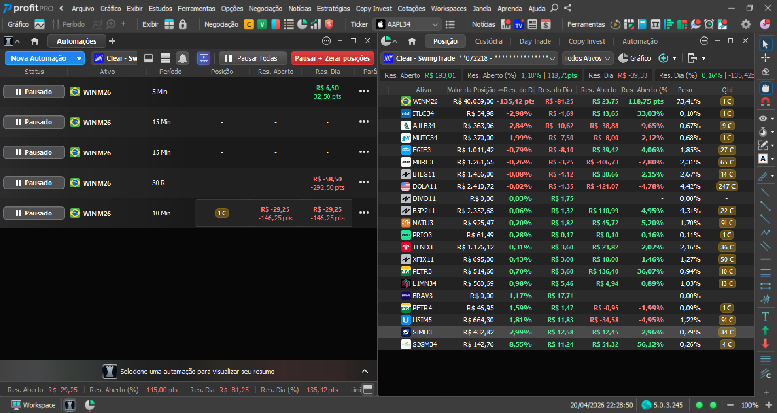
Task: Open the user profile avatar
Action: tap(765, 24)
